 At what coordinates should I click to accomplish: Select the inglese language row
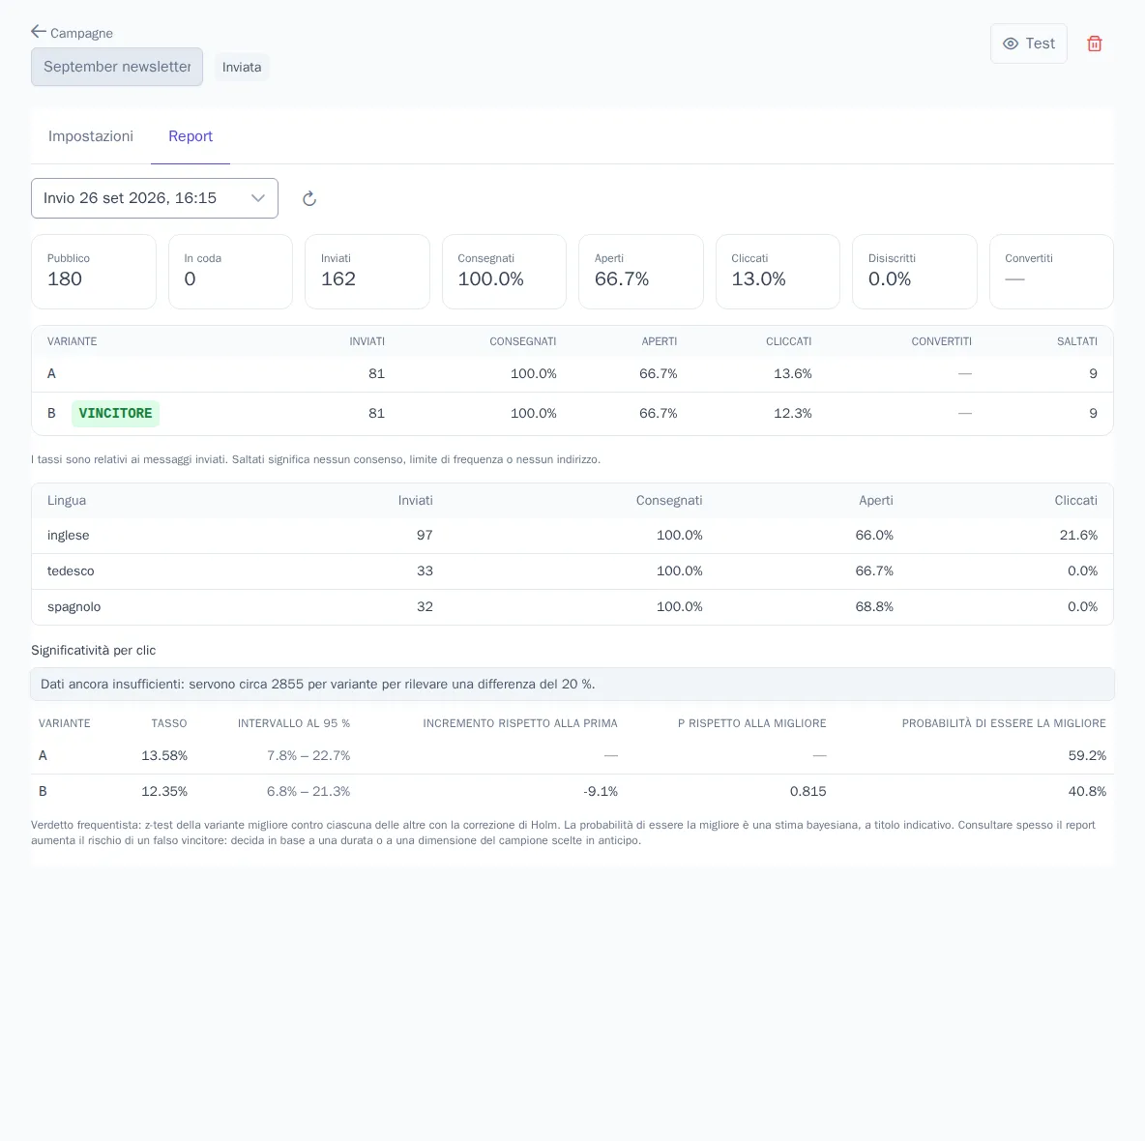[x=572, y=535]
